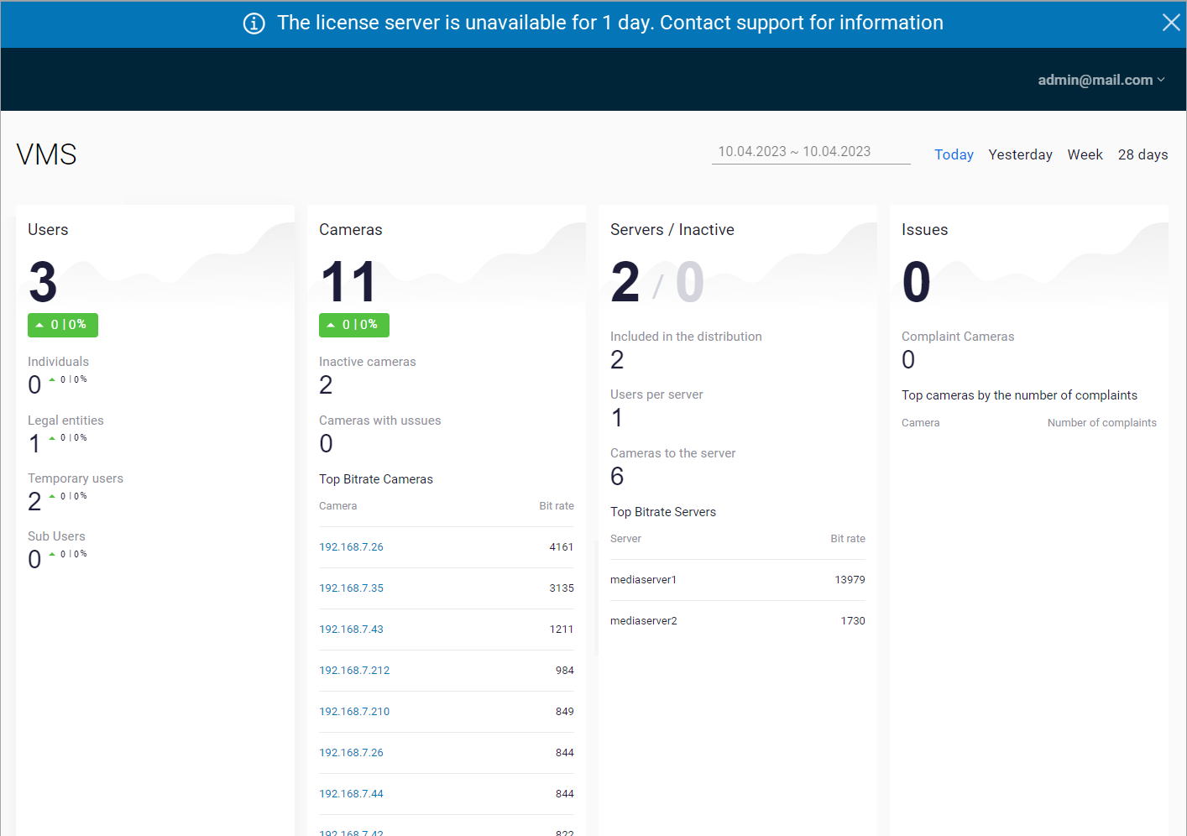Click the Servers / Inactive card title

(672, 230)
